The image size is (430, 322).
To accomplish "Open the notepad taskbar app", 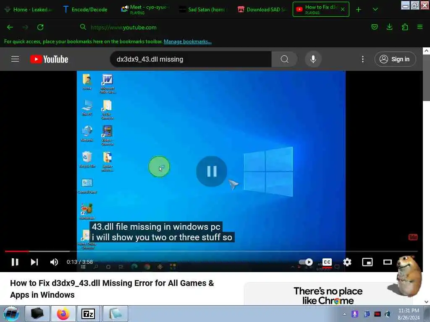I will pyautogui.click(x=115, y=314).
